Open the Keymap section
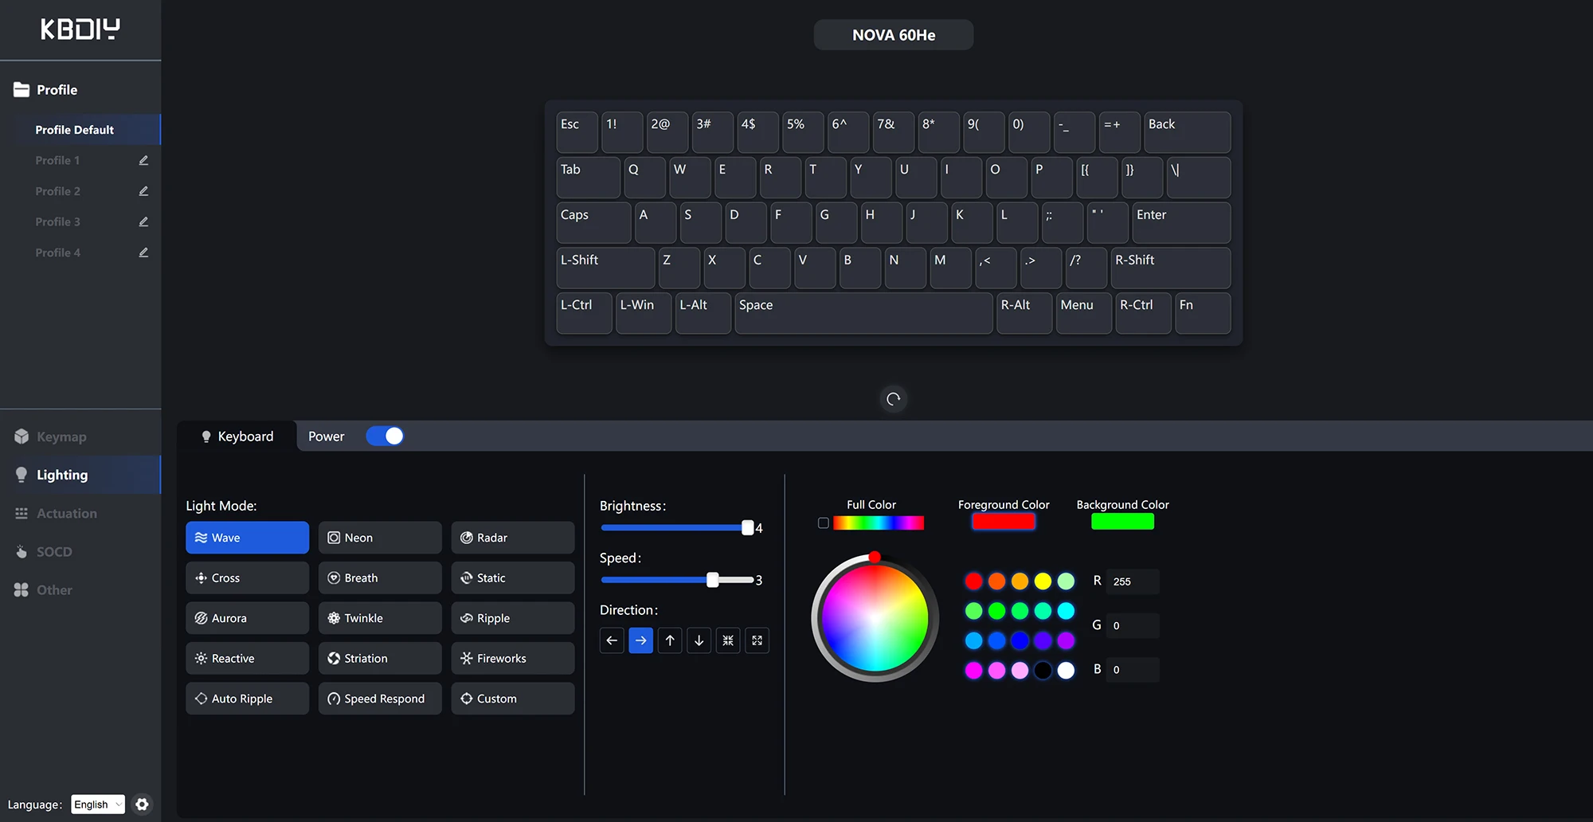This screenshot has width=1593, height=822. [x=80, y=436]
